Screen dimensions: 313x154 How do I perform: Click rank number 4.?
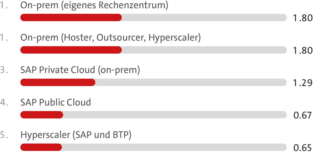4,102
